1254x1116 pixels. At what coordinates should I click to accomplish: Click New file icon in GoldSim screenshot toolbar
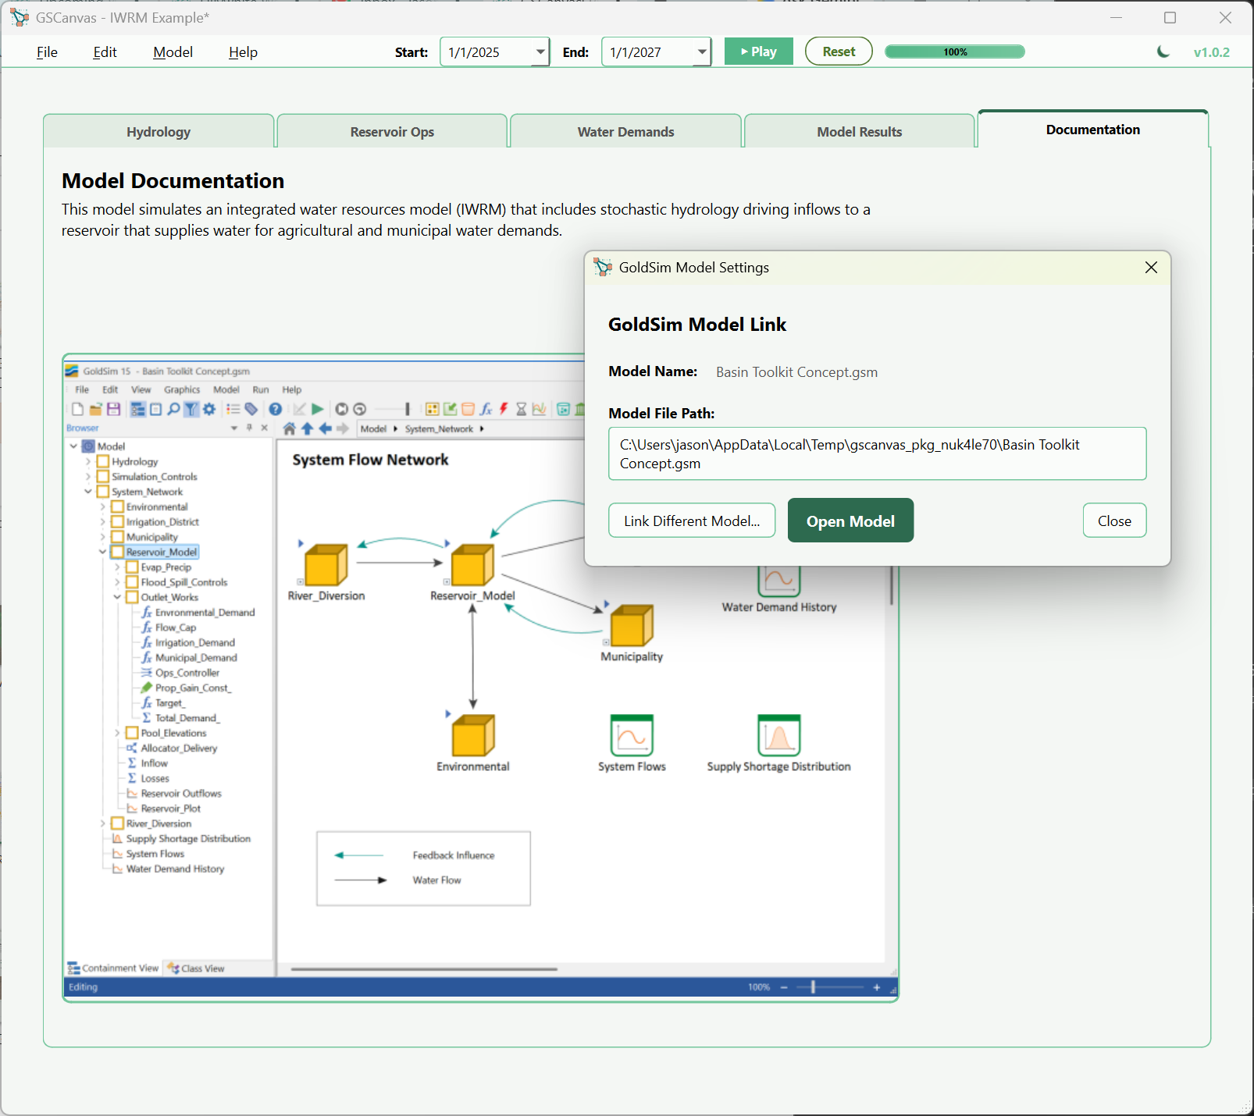tap(77, 409)
